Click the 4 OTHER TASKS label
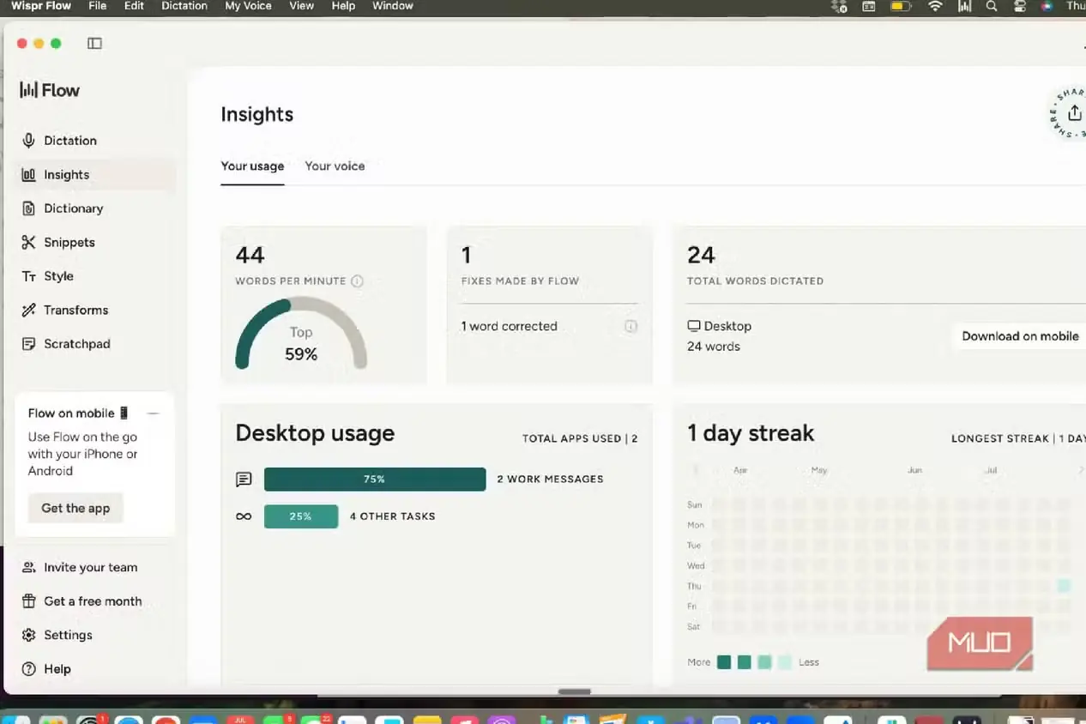The width and height of the screenshot is (1086, 724). [392, 516]
